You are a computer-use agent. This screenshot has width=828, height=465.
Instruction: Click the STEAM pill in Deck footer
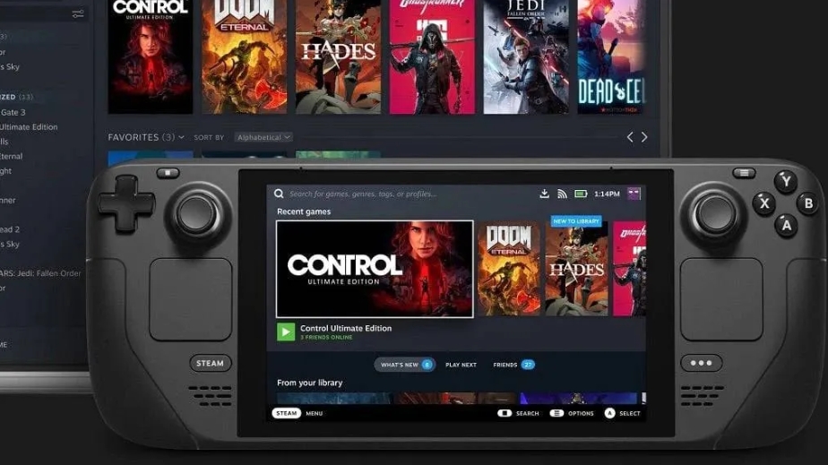click(x=286, y=413)
